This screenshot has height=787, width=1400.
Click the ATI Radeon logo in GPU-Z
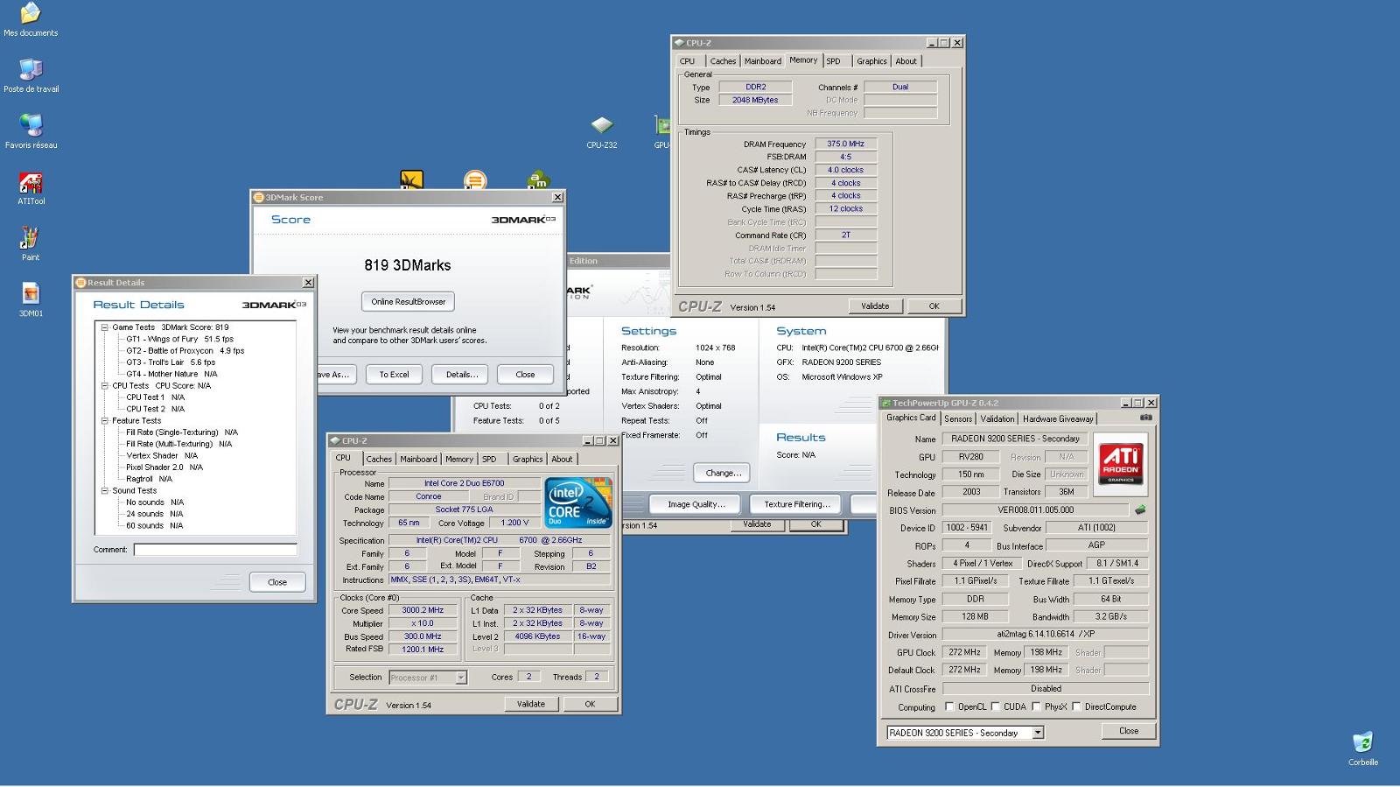point(1121,464)
